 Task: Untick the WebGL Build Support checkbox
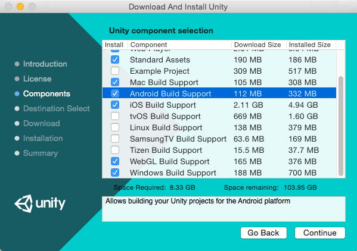pos(115,161)
